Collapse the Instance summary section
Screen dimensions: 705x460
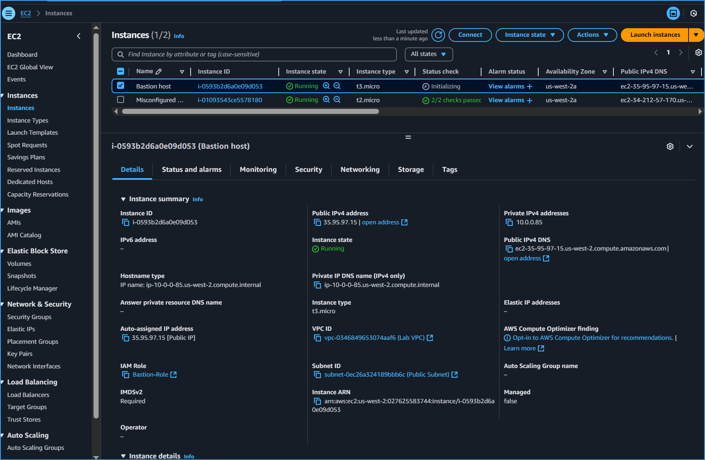point(123,199)
